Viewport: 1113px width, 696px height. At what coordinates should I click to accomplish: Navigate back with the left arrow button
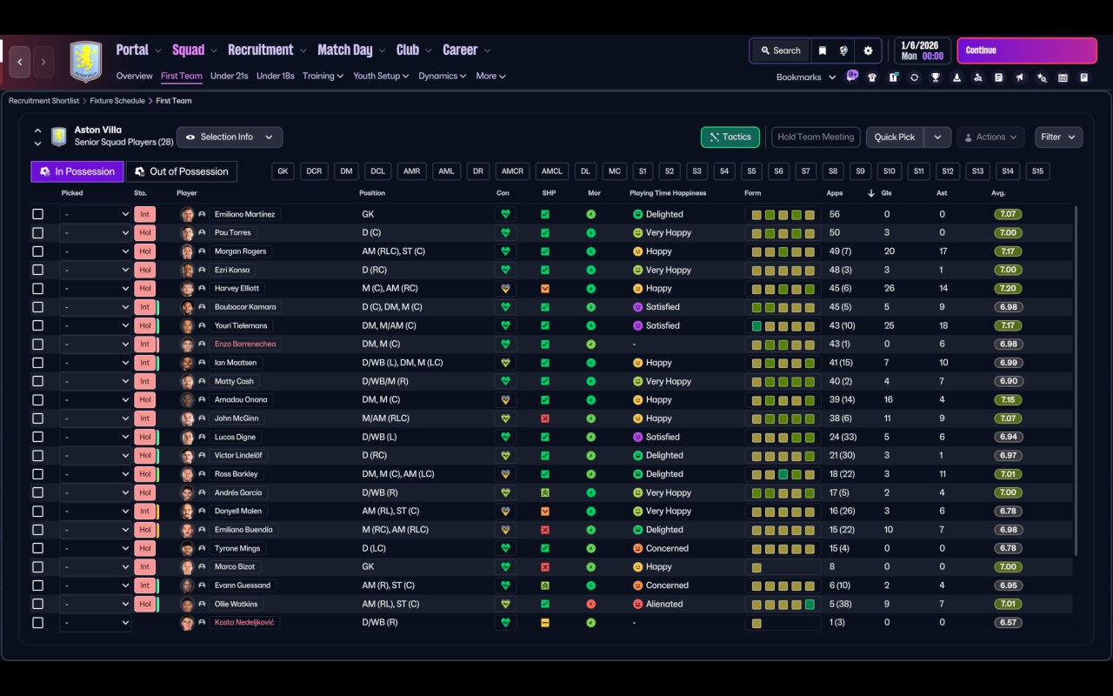click(x=20, y=62)
